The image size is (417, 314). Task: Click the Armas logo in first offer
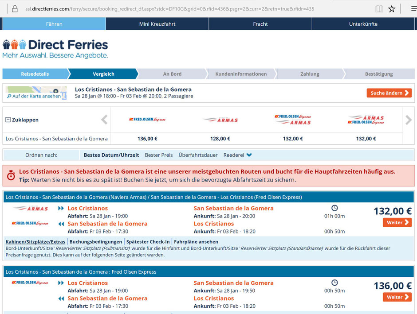point(30,209)
